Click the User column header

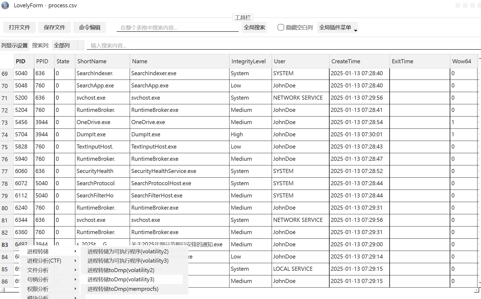(x=300, y=61)
